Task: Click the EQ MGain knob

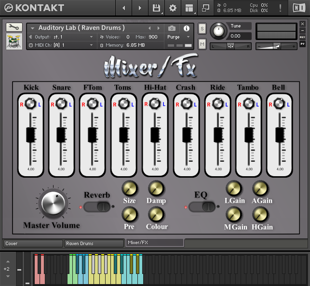Action: [x=234, y=215]
